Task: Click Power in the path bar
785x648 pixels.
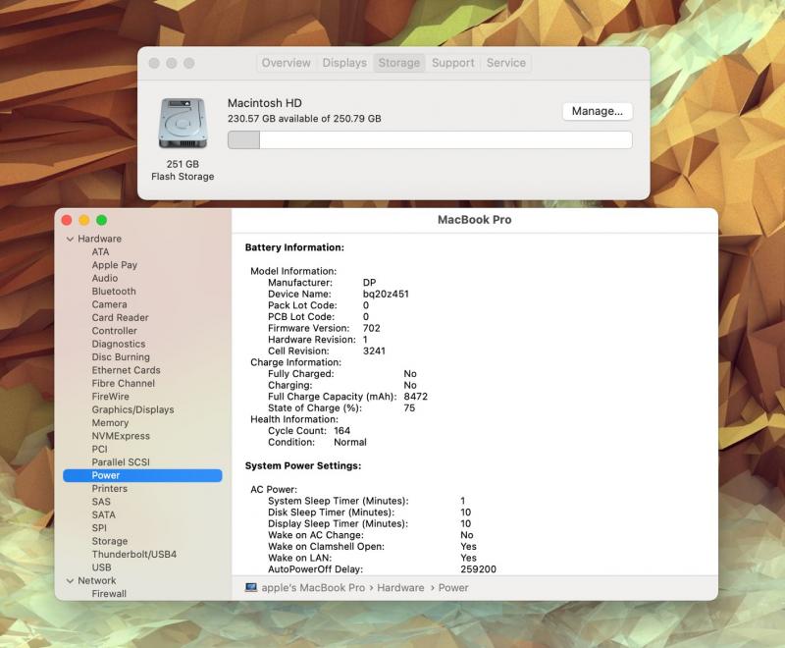Action: (453, 588)
